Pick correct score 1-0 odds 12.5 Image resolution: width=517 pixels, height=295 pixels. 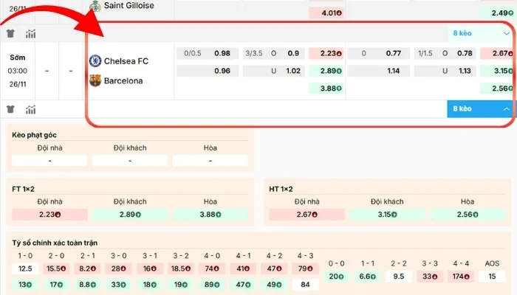(x=24, y=269)
